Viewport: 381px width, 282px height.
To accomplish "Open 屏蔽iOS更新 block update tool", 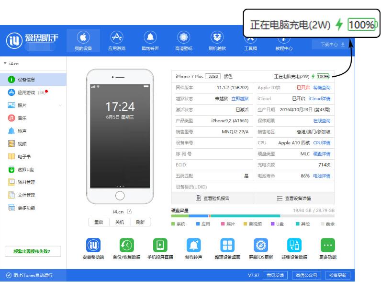I will 260,245.
